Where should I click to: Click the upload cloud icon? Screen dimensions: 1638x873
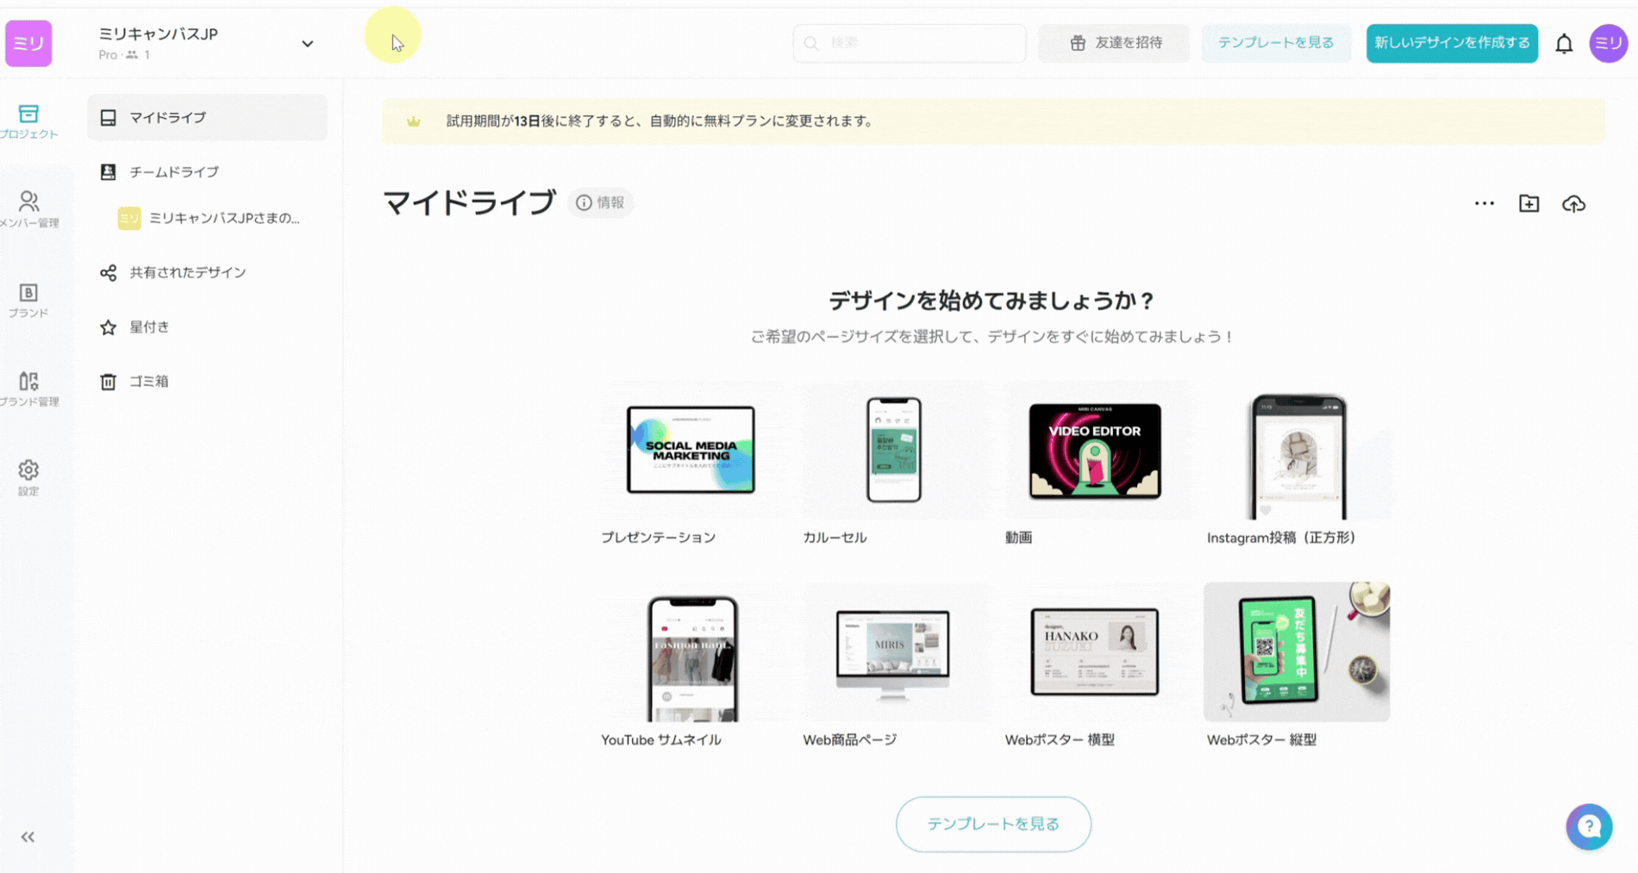pos(1573,204)
